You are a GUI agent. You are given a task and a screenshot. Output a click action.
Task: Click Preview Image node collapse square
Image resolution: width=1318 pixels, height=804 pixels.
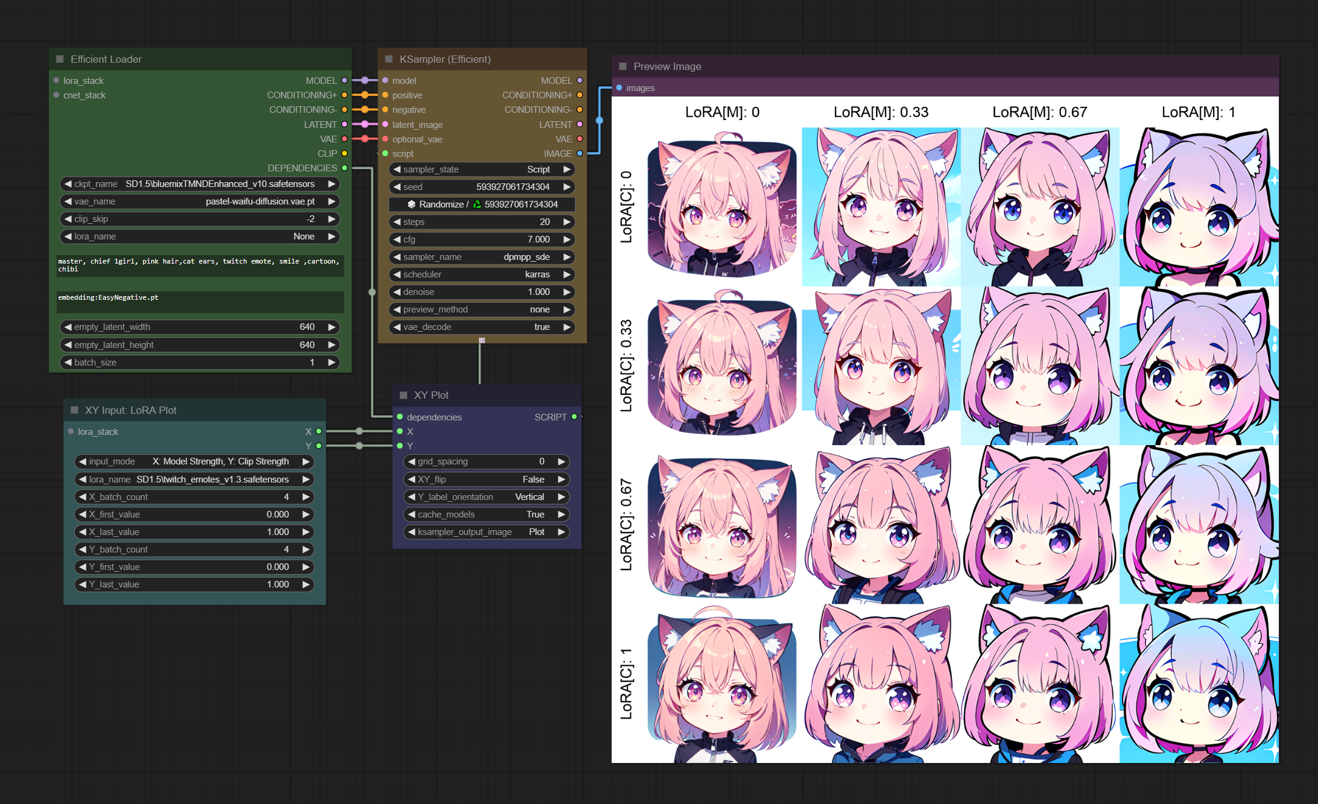[623, 66]
